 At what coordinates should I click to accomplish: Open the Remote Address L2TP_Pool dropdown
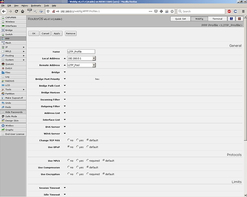click(x=94, y=65)
